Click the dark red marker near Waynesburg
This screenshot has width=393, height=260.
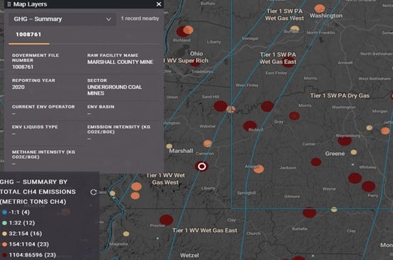tap(344, 140)
